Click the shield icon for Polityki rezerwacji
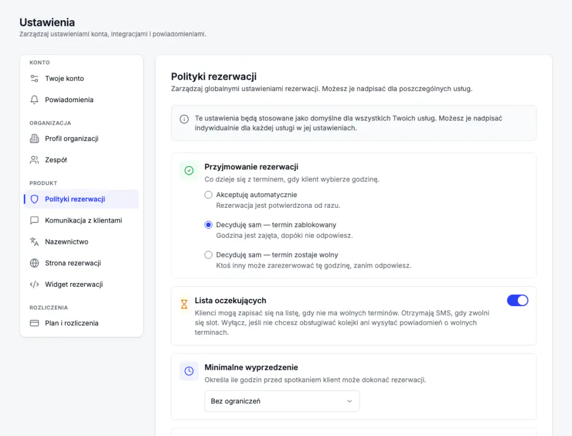The width and height of the screenshot is (572, 436). pyautogui.click(x=34, y=199)
